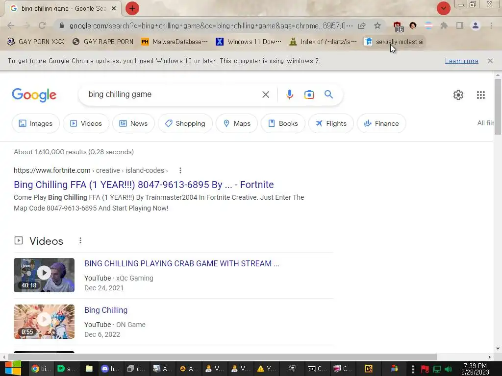Viewport: 502px width, 376px height.
Task: Open the Chrome three-dot menu
Action: [491, 25]
